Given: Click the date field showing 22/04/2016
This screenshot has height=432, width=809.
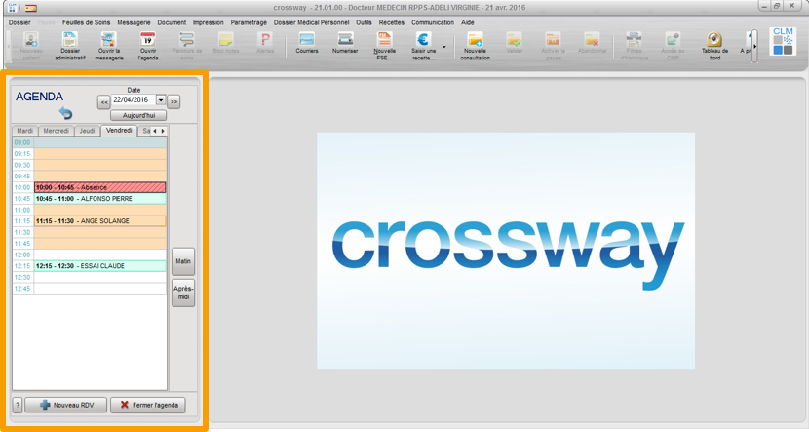Looking at the screenshot, I should click(134, 100).
